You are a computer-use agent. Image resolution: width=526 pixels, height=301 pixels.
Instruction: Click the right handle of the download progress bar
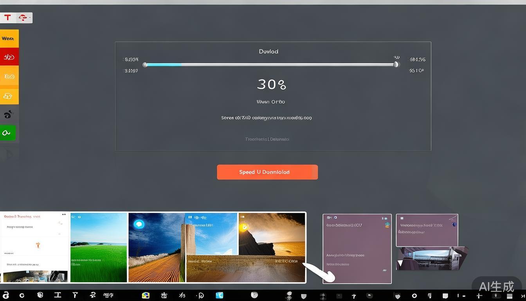click(x=396, y=64)
